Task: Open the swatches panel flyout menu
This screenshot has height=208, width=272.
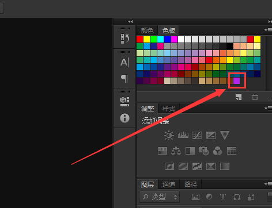Action: point(268,30)
